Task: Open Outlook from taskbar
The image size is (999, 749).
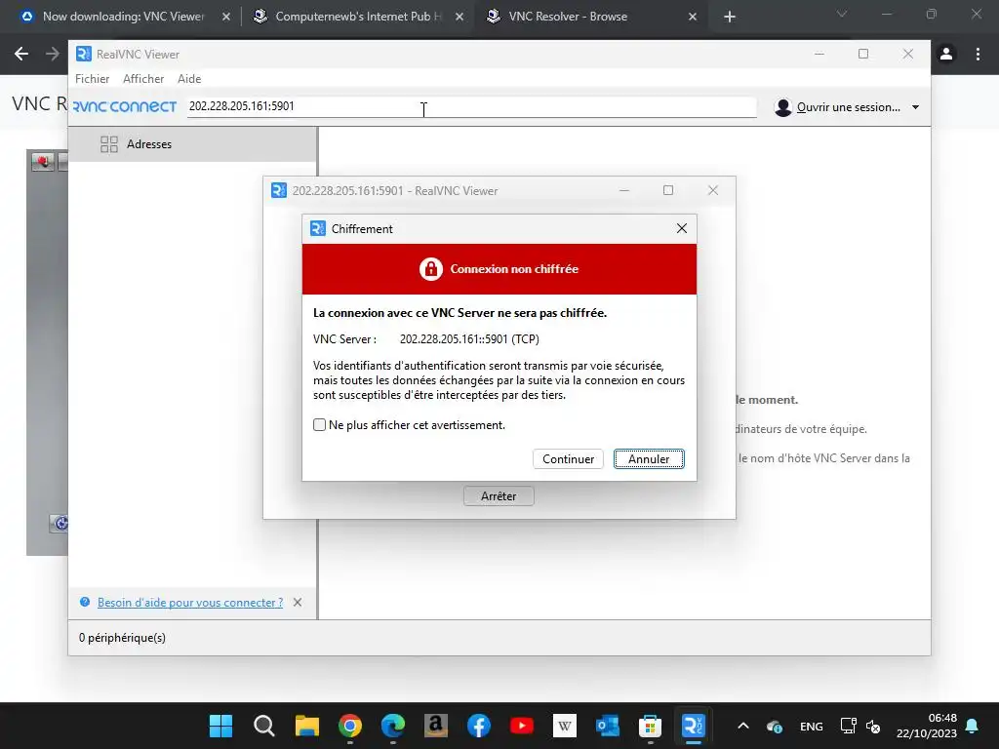Action: click(607, 726)
